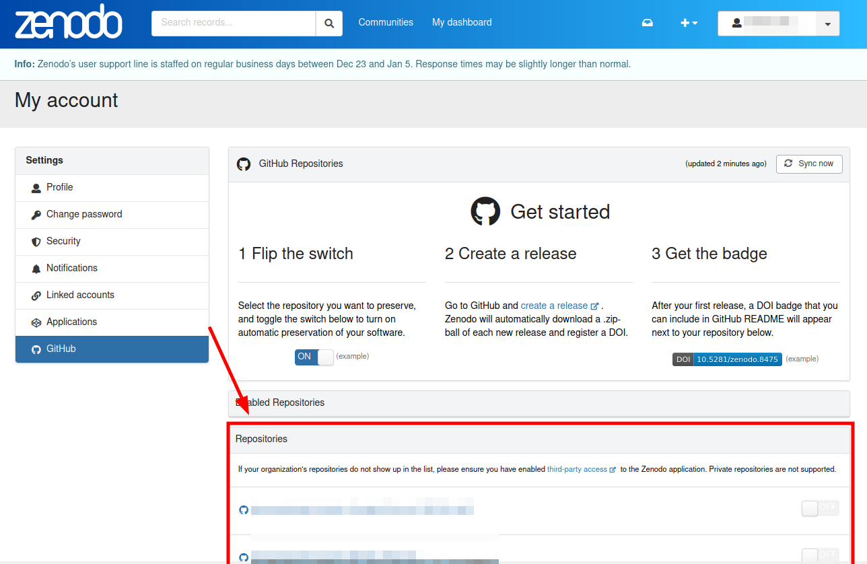Click the Change password key icon

click(x=36, y=215)
